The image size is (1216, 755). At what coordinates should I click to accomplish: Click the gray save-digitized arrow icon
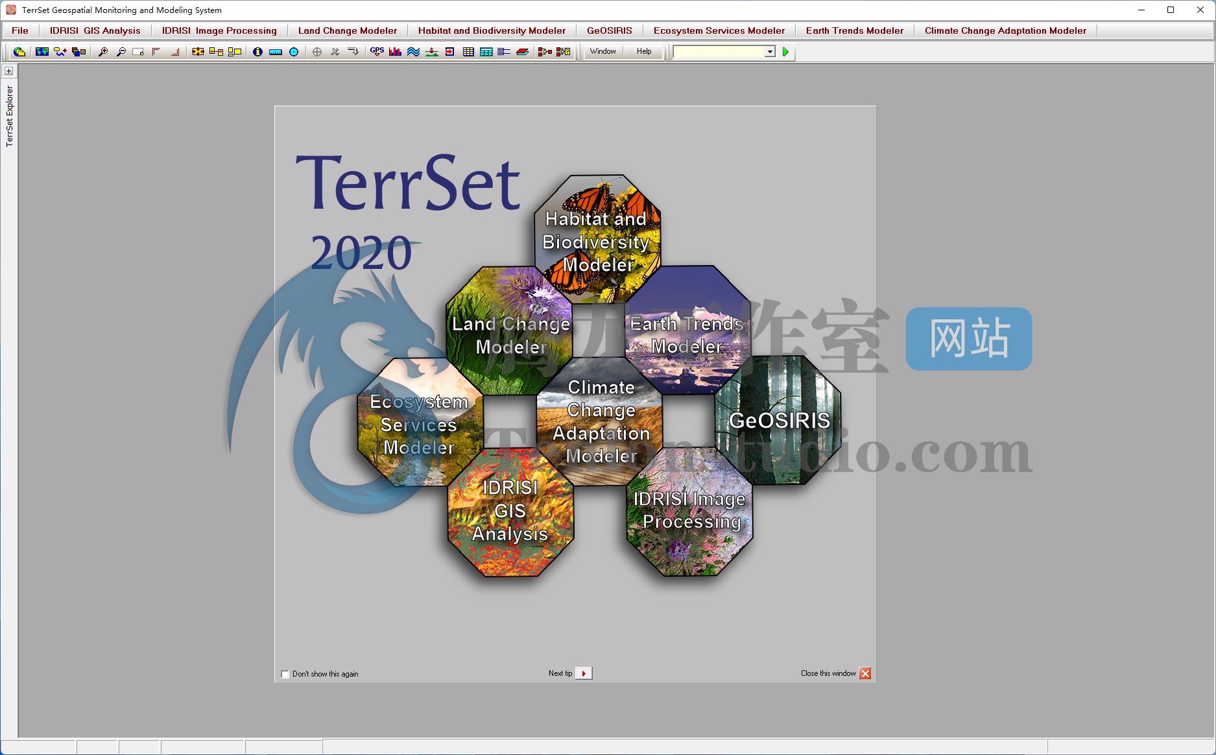coord(353,52)
